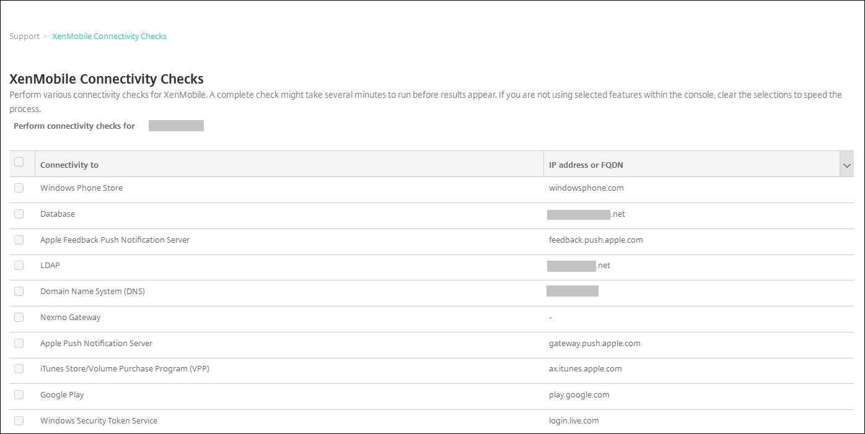
Task: Go to Support breadcrumb link
Action: click(x=24, y=37)
